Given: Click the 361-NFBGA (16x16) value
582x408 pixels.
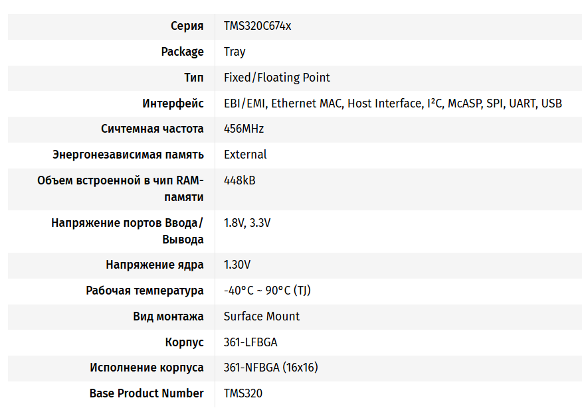Looking at the screenshot, I should tap(272, 368).
